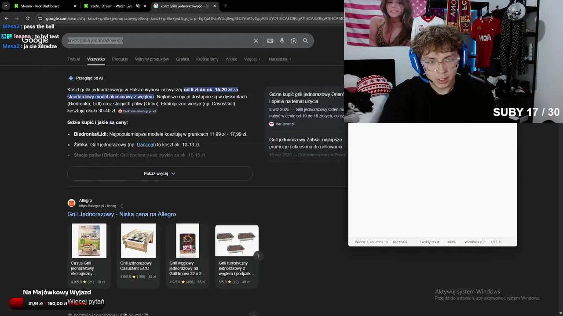Search by image with Google Lens icon
563x316 pixels.
pyautogui.click(x=294, y=40)
